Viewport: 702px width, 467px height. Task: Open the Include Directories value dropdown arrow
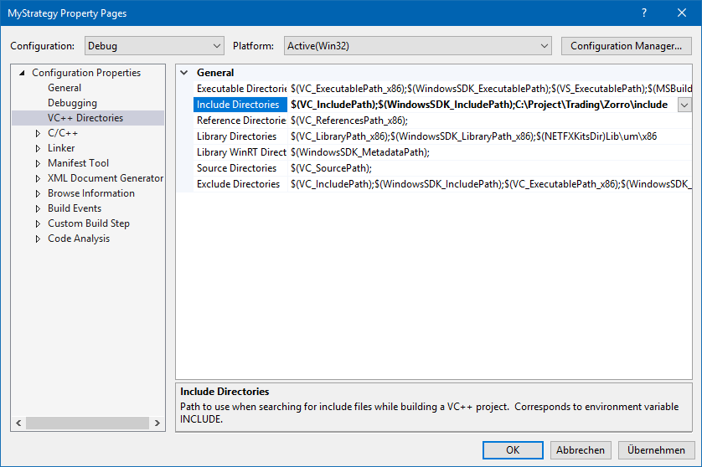point(684,105)
